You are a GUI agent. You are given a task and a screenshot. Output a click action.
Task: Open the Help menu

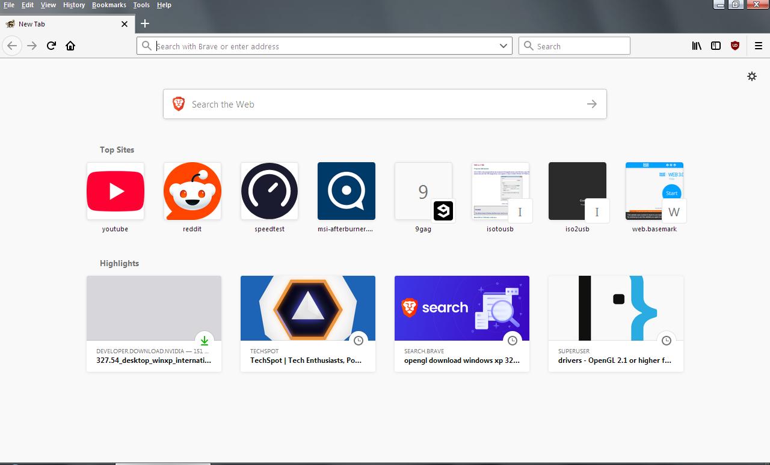[x=164, y=5]
